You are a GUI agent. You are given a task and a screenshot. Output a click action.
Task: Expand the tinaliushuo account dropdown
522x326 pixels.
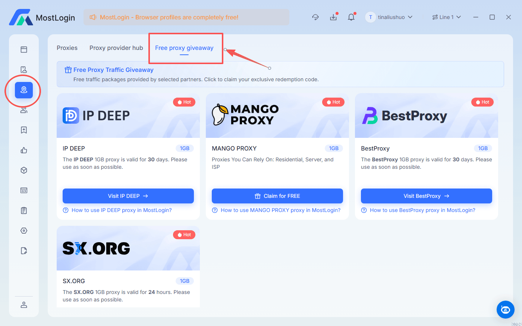click(x=389, y=17)
